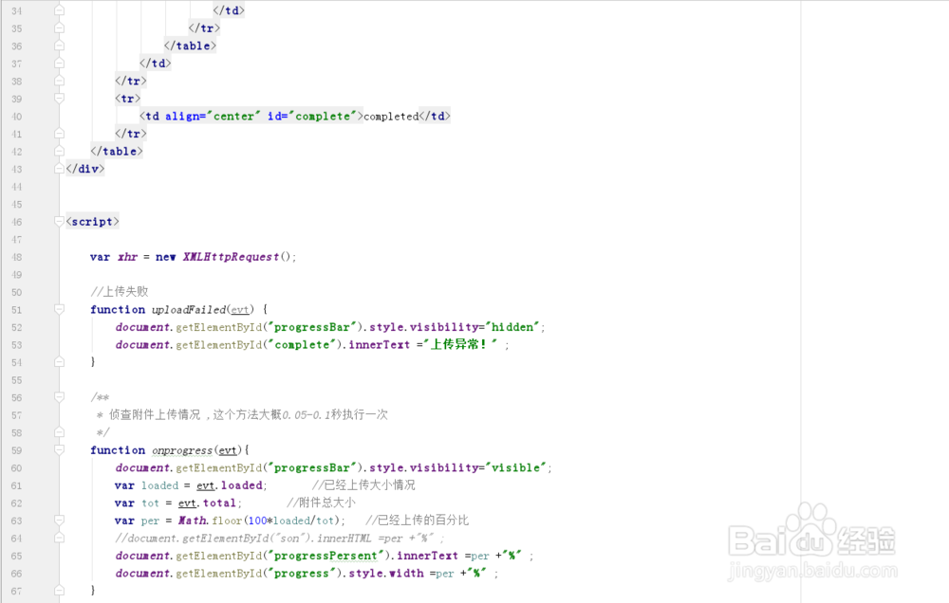Viewport: 949px width, 603px height.
Task: Click align="center" attribute on line 40
Action: click(x=213, y=116)
